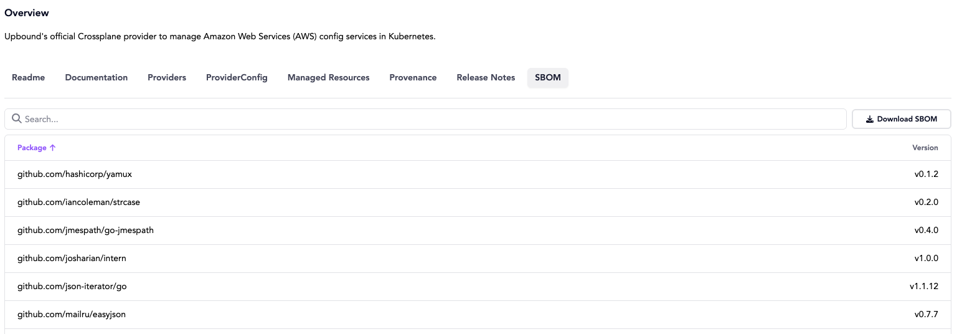This screenshot has height=334, width=962.
Task: Click the github.com/json-iterator/go row
Action: click(x=72, y=287)
